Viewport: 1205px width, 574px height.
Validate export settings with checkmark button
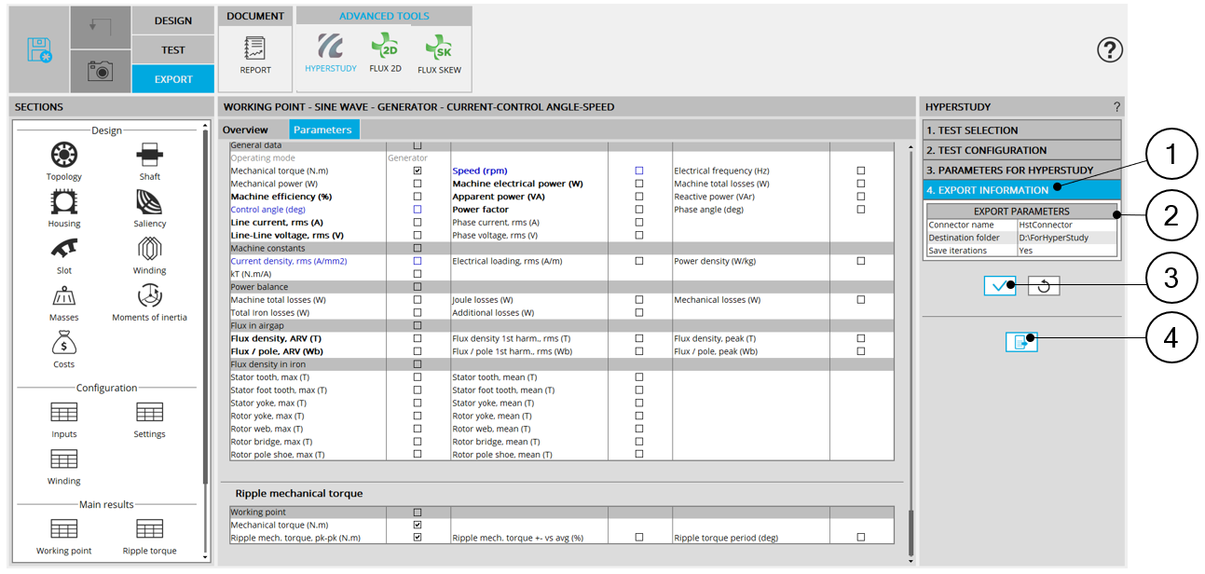tap(999, 286)
